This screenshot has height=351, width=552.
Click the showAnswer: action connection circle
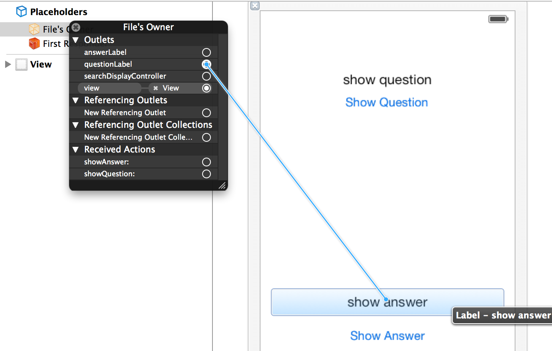click(x=207, y=162)
